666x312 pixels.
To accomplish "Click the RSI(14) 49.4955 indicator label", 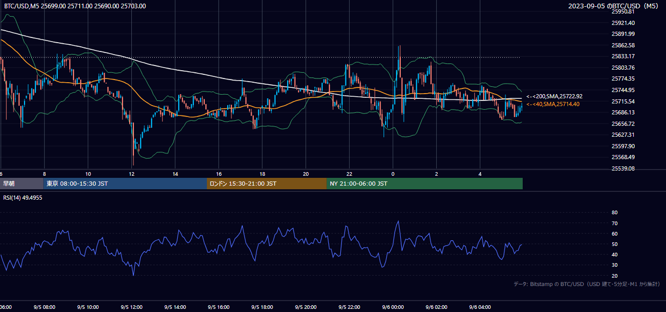I will (x=23, y=198).
